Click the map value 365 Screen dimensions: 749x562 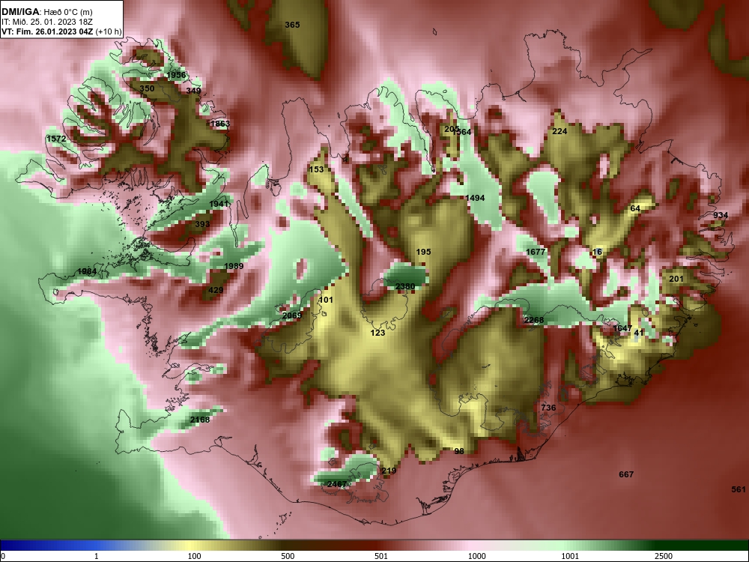point(292,25)
